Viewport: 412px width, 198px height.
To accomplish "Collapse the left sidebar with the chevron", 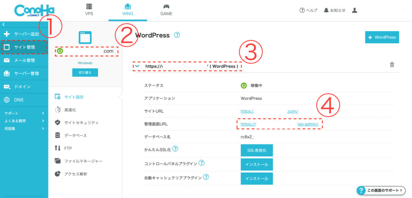I will click(x=3, y=24).
